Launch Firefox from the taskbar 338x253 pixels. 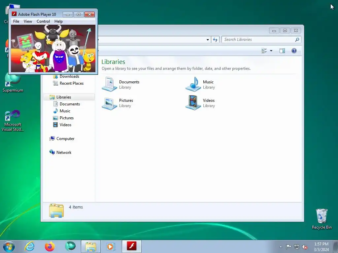pos(50,246)
